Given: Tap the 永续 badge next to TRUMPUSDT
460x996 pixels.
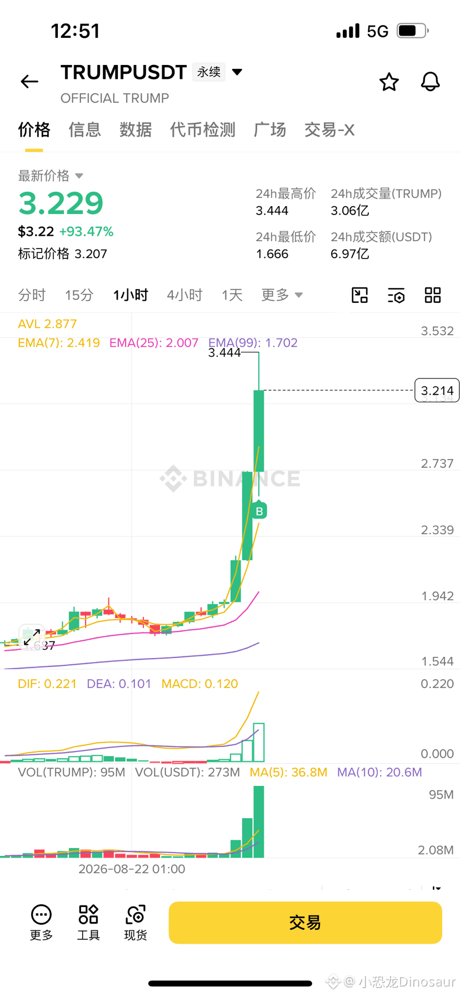Looking at the screenshot, I should coord(209,72).
